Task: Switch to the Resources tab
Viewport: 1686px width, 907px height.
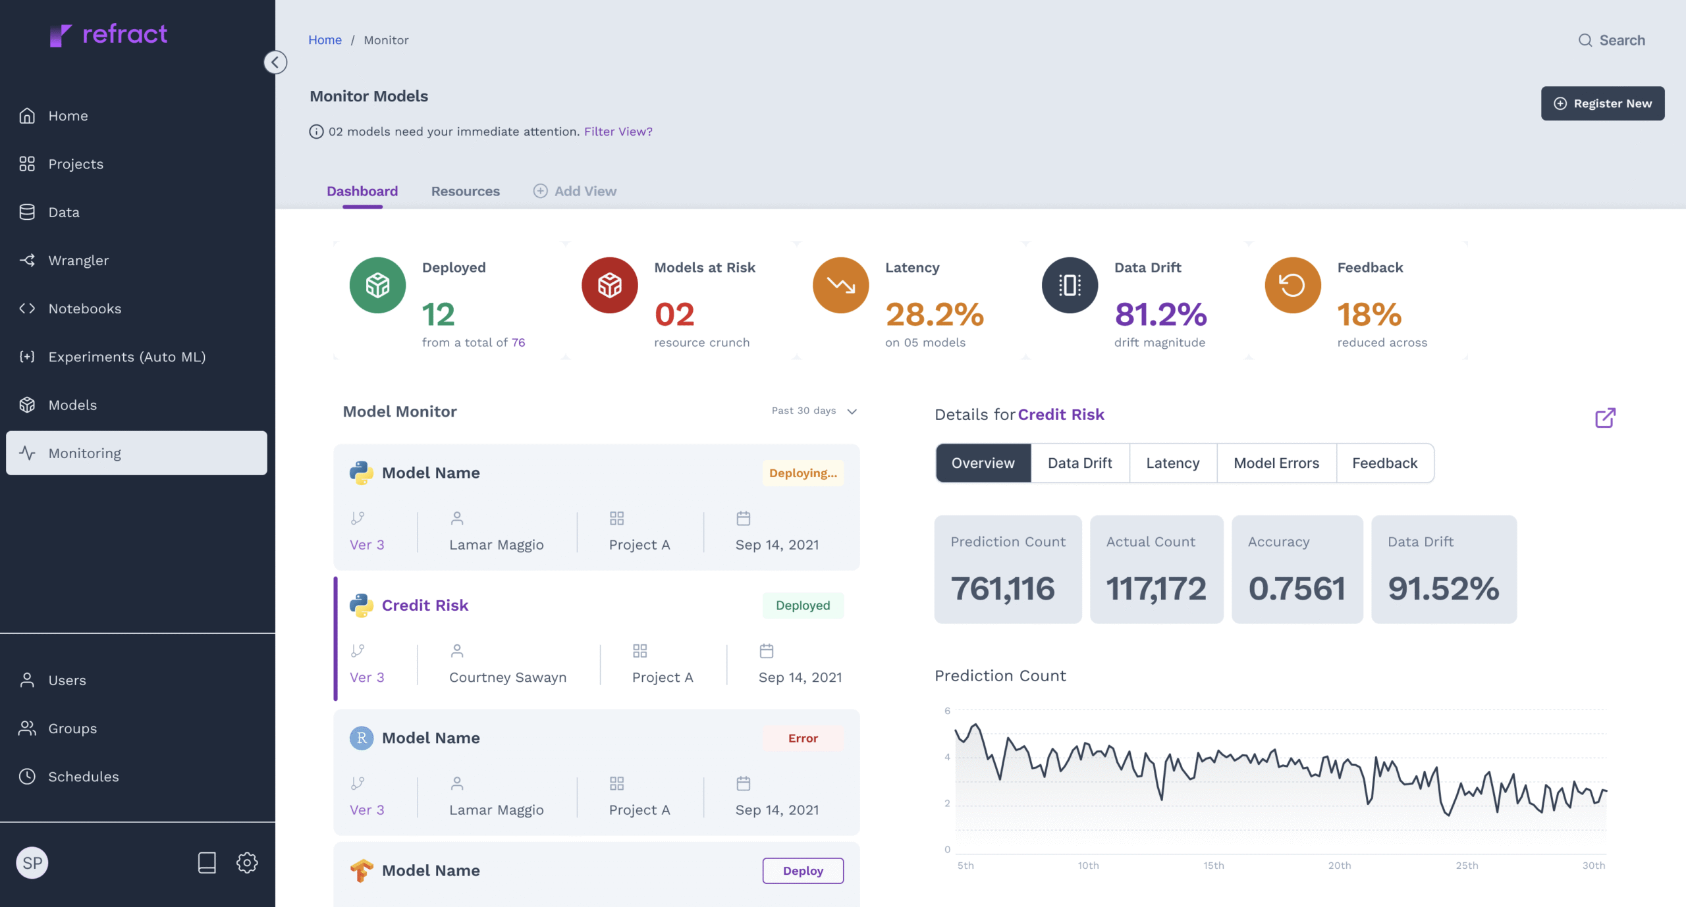Action: pos(465,191)
